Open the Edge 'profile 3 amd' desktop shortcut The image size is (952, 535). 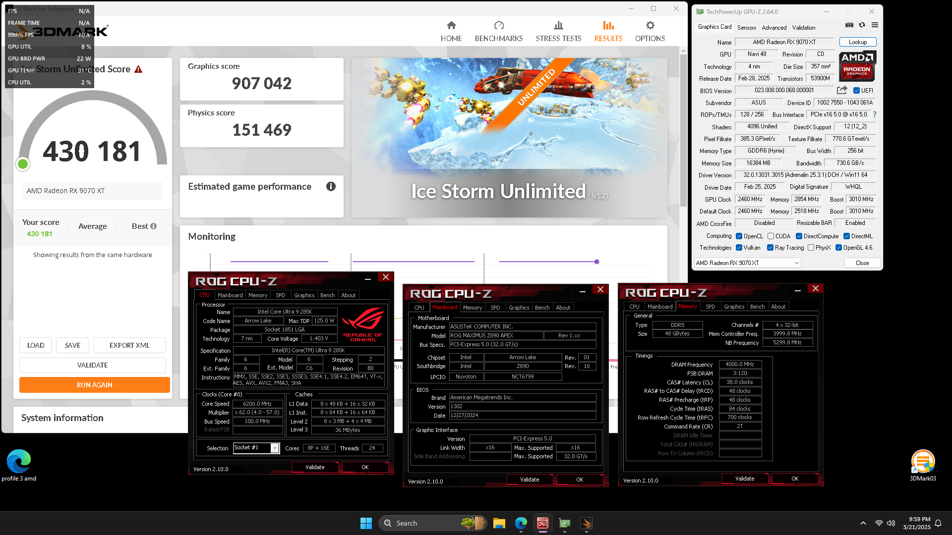click(19, 466)
